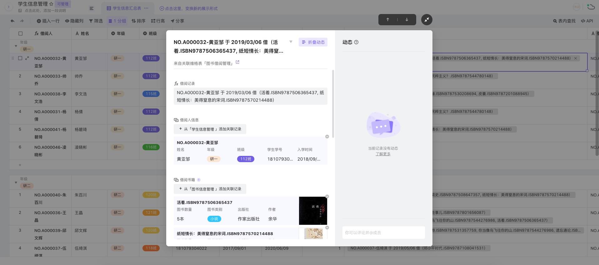Screen dimensions: 599x265
Task: Star the 学生信息管理 datasheet
Action: click(x=51, y=4)
